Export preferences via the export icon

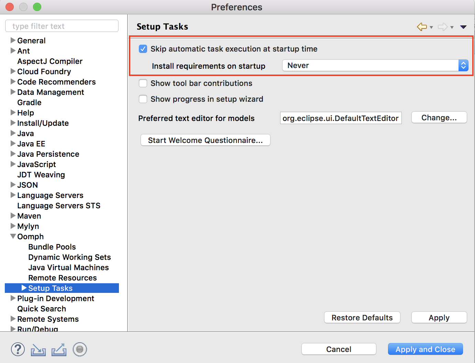click(59, 349)
